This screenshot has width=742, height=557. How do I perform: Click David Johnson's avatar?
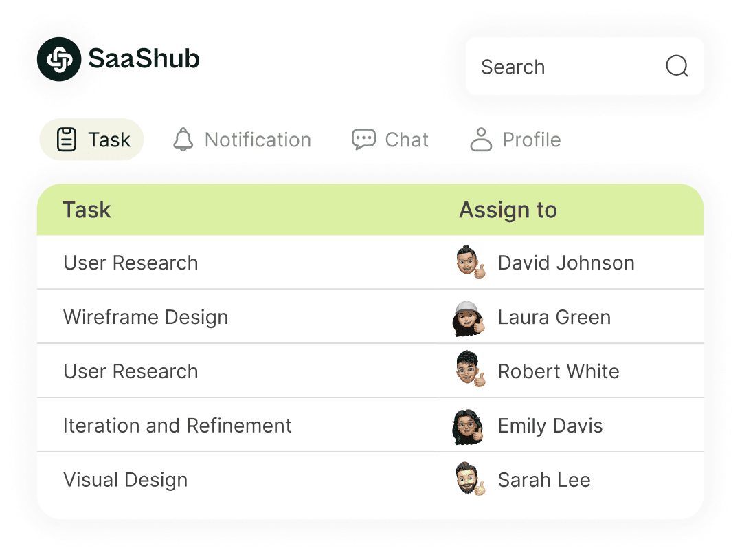pyautogui.click(x=470, y=263)
